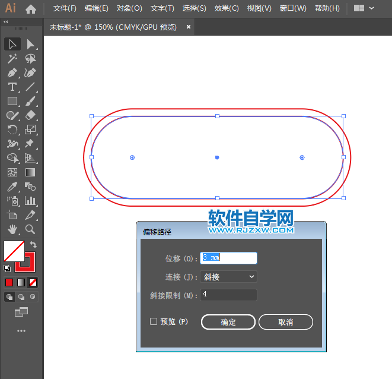The height and width of the screenshot is (379, 392).
Task: Apply Gradient mode button
Action: [21, 283]
